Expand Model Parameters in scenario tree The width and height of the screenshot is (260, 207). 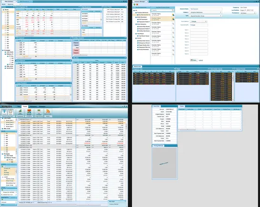pos(136,17)
